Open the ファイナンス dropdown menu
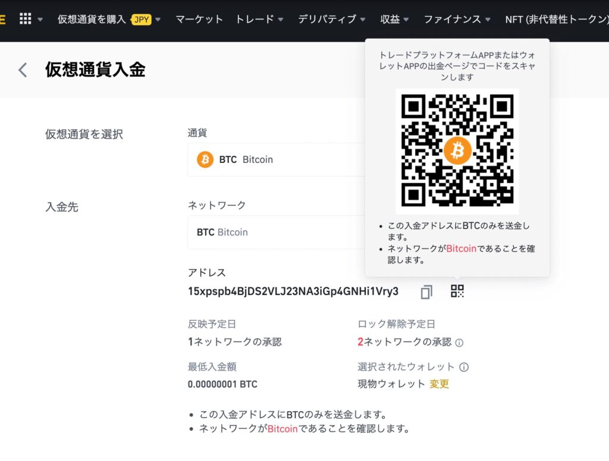 click(457, 19)
